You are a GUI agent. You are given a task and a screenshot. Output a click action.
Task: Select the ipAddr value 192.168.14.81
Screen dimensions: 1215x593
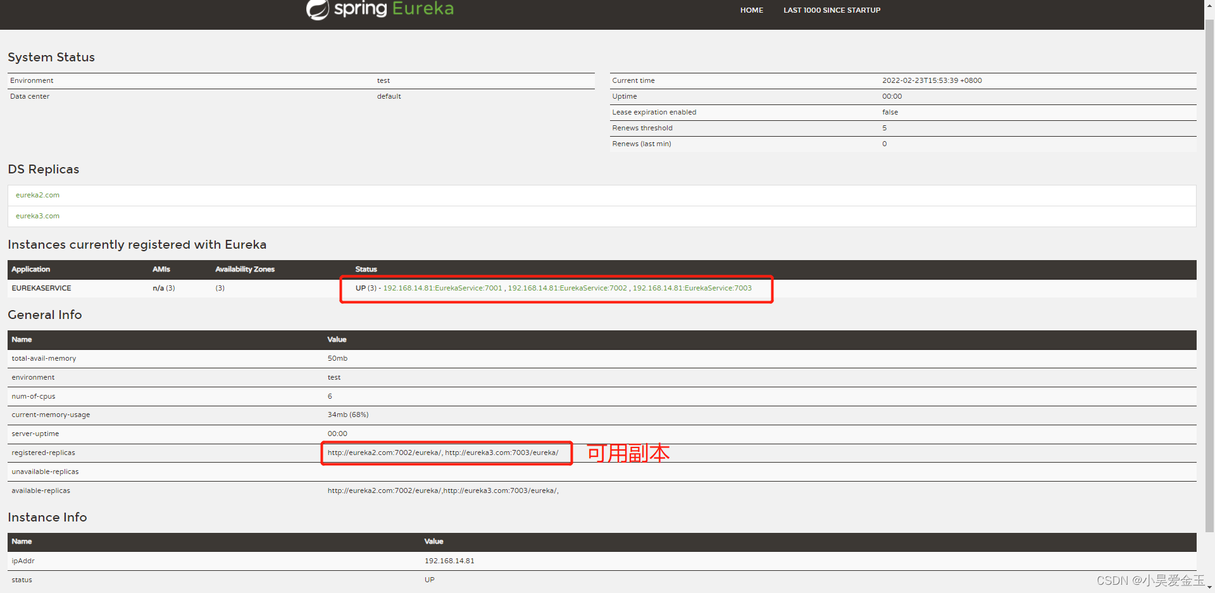click(x=449, y=561)
